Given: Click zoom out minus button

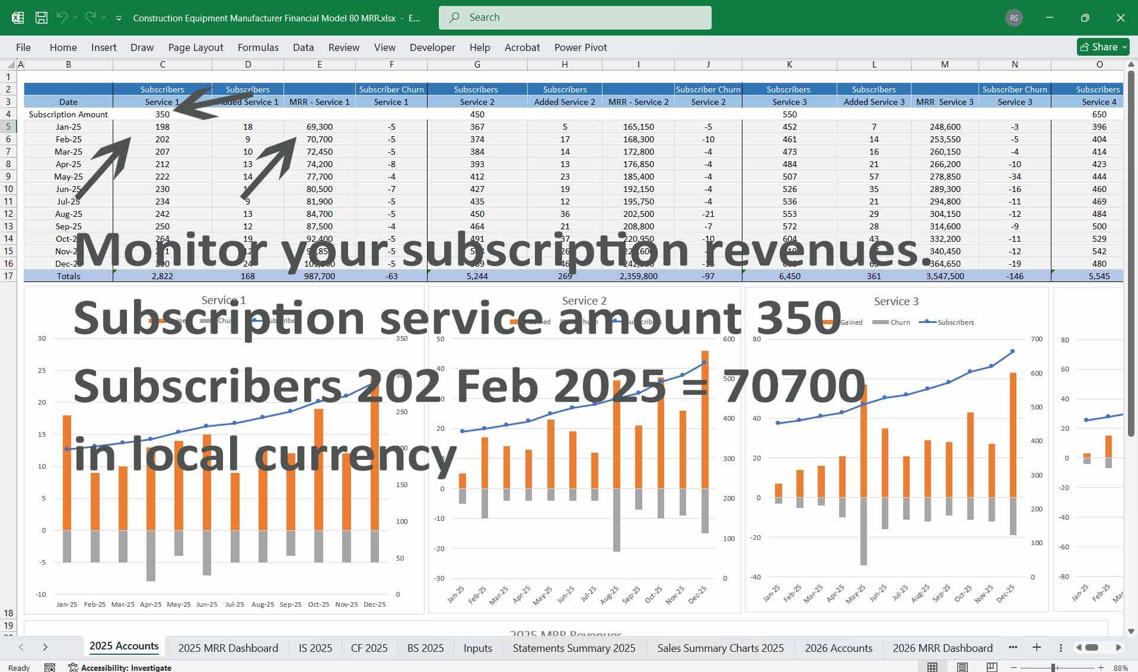Looking at the screenshot, I should click(x=1014, y=668).
